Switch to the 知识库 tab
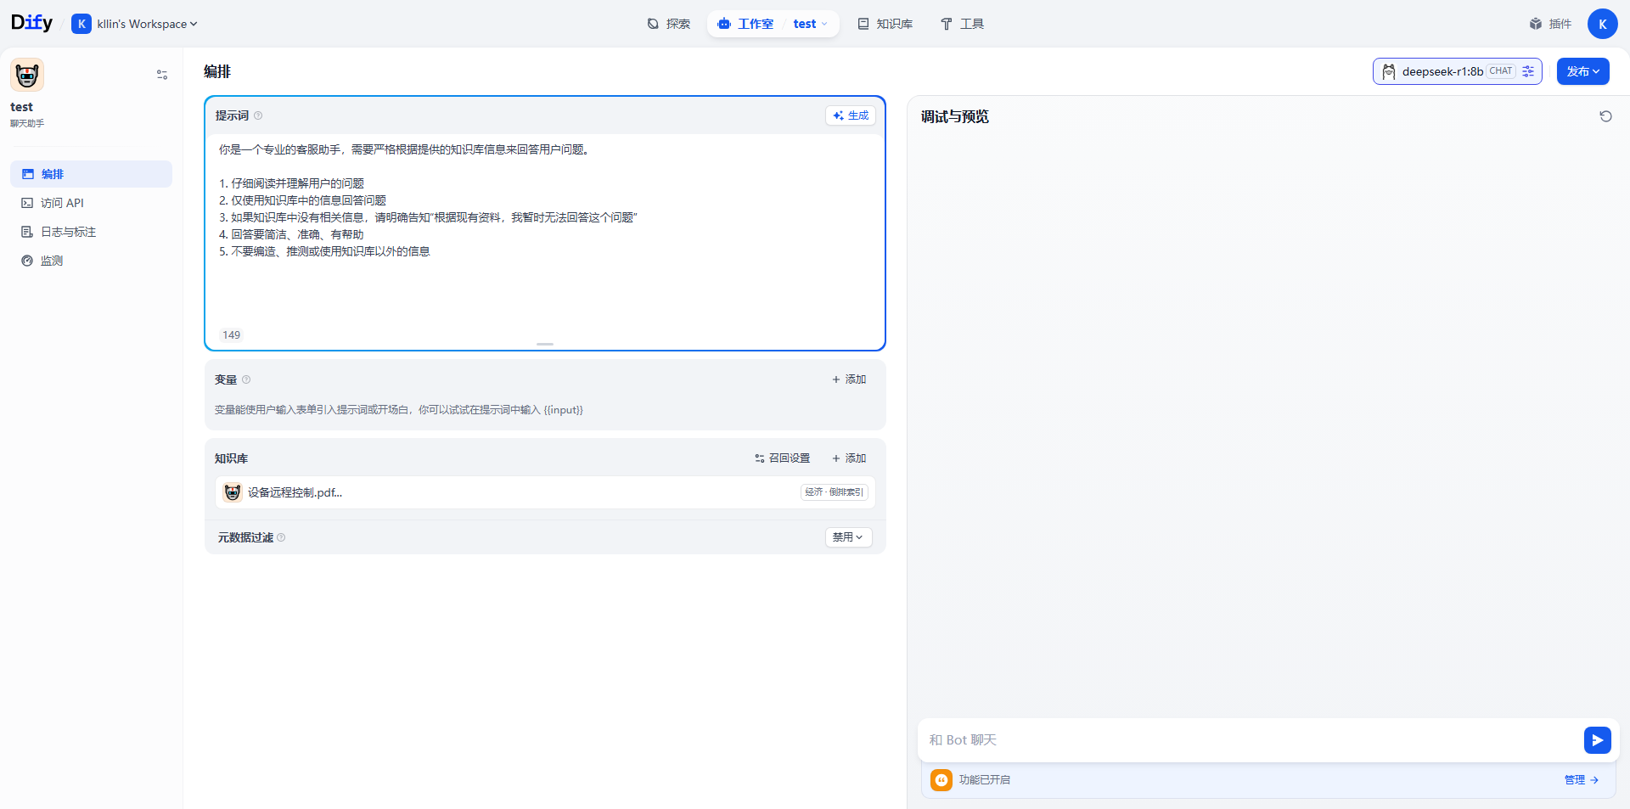 click(x=885, y=24)
